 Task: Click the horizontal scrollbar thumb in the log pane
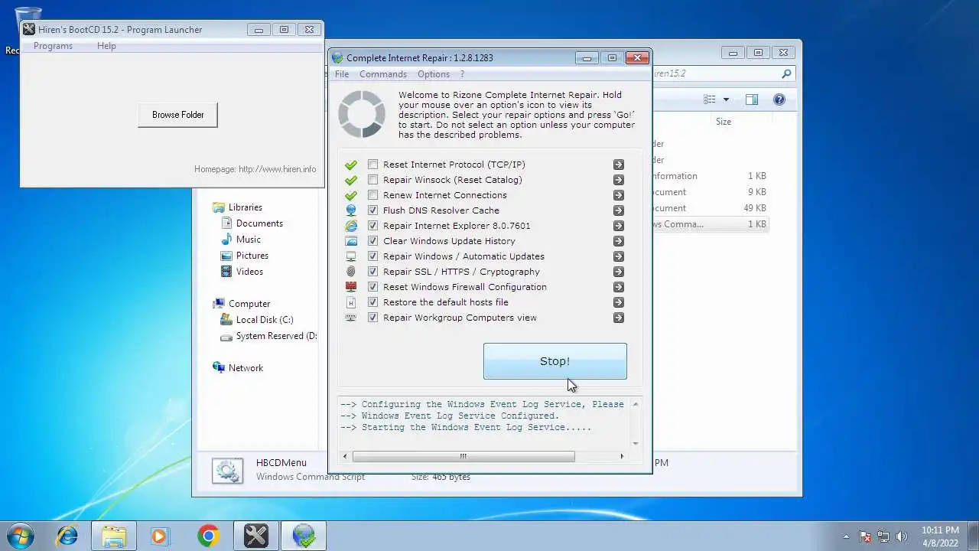pyautogui.click(x=463, y=456)
